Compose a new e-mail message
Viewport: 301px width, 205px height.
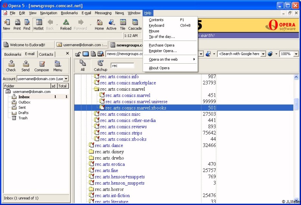[42, 66]
